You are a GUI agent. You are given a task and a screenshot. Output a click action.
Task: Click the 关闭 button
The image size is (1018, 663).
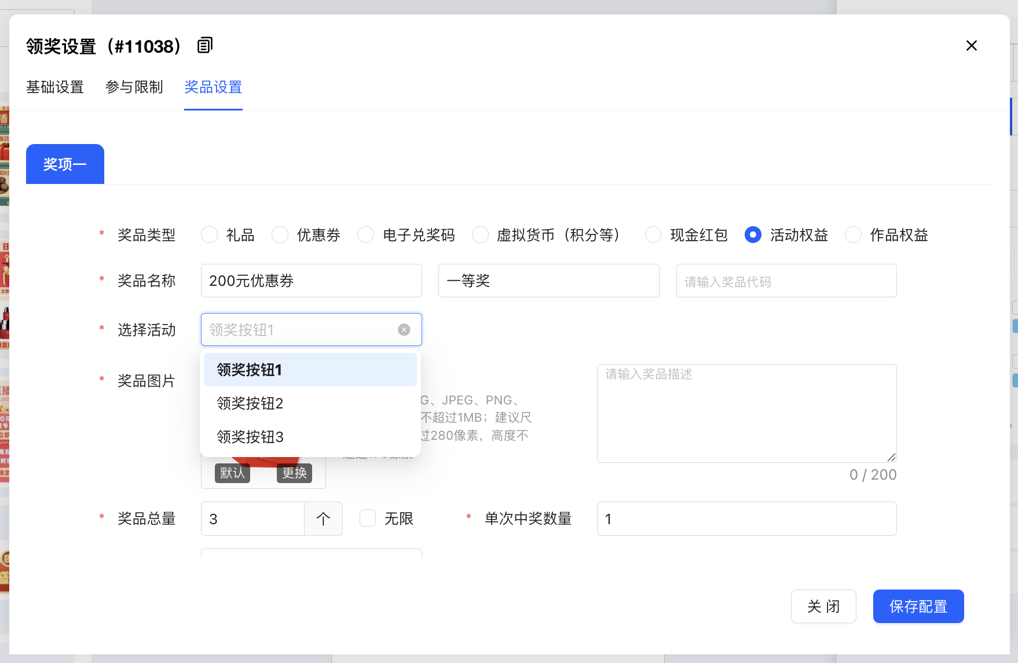click(823, 606)
